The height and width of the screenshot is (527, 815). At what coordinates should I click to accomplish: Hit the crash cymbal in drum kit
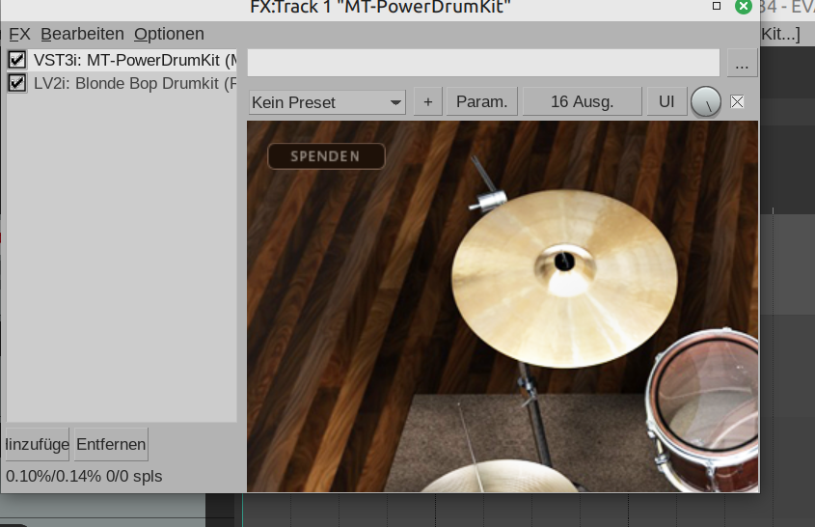click(564, 278)
